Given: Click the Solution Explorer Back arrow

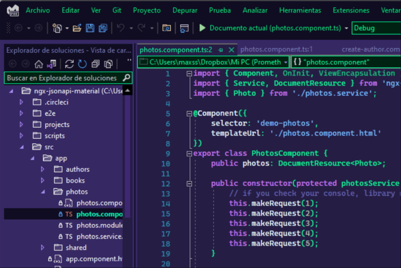Looking at the screenshot, I should click(x=12, y=64).
